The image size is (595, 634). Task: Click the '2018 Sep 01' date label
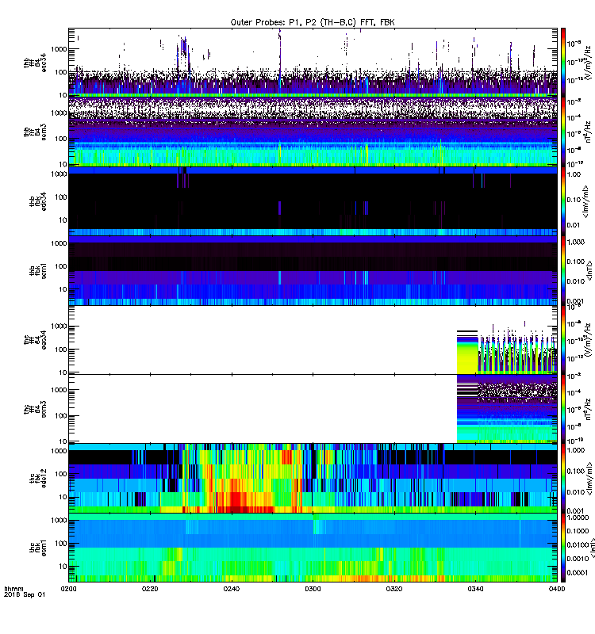(x=25, y=595)
